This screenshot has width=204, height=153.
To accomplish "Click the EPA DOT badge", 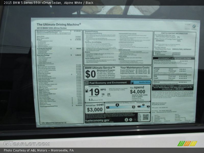I will point(86,82).
